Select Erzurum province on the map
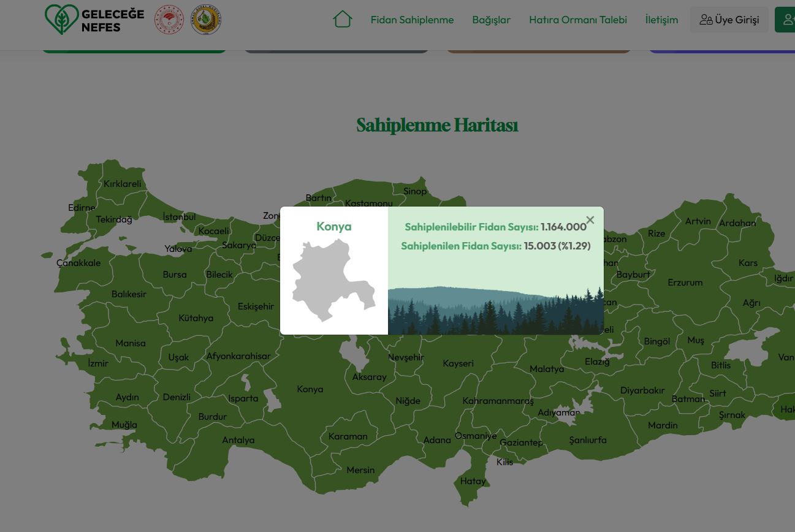This screenshot has width=795, height=532. (x=685, y=283)
